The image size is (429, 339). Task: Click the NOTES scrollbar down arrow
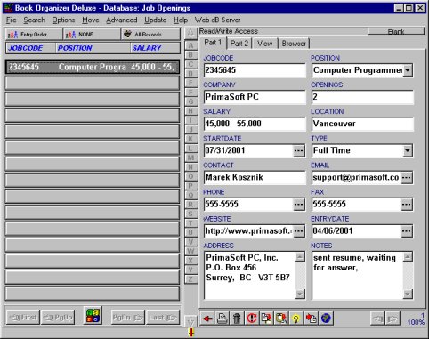tap(408, 294)
